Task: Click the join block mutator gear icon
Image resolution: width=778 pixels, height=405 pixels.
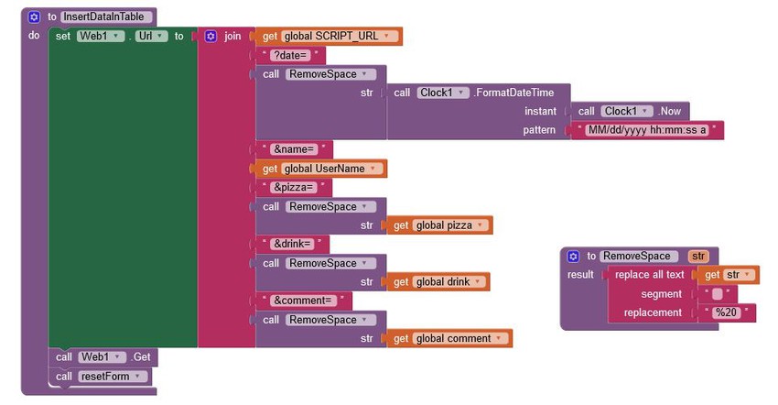Action: 211,37
